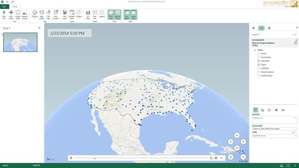The height and width of the screenshot is (168, 299).
Task: Click the 2/23/2014 5:10 PM date box
Action: point(70,33)
